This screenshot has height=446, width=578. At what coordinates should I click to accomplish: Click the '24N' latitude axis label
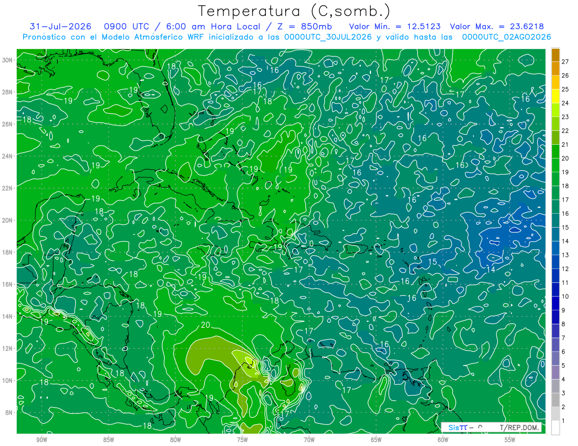8,156
